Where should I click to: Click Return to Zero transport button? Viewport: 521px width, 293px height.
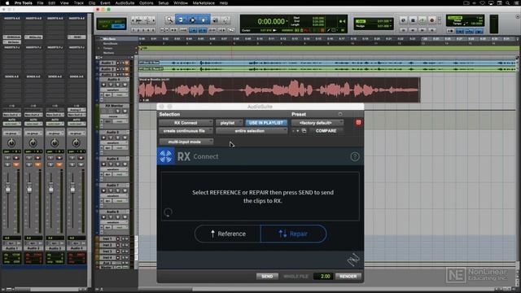403,30
